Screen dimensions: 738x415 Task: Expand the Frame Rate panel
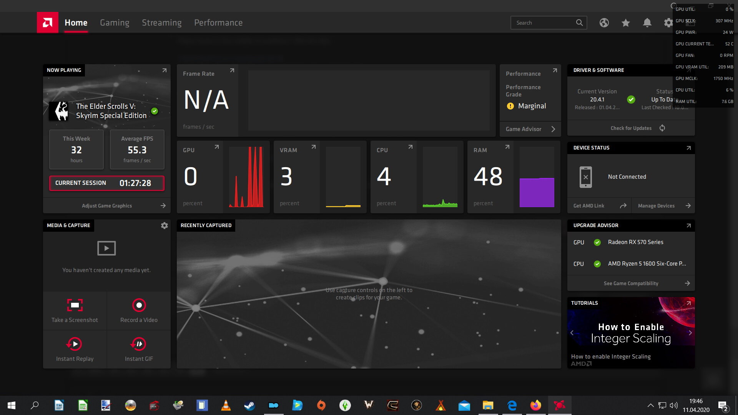pyautogui.click(x=232, y=70)
